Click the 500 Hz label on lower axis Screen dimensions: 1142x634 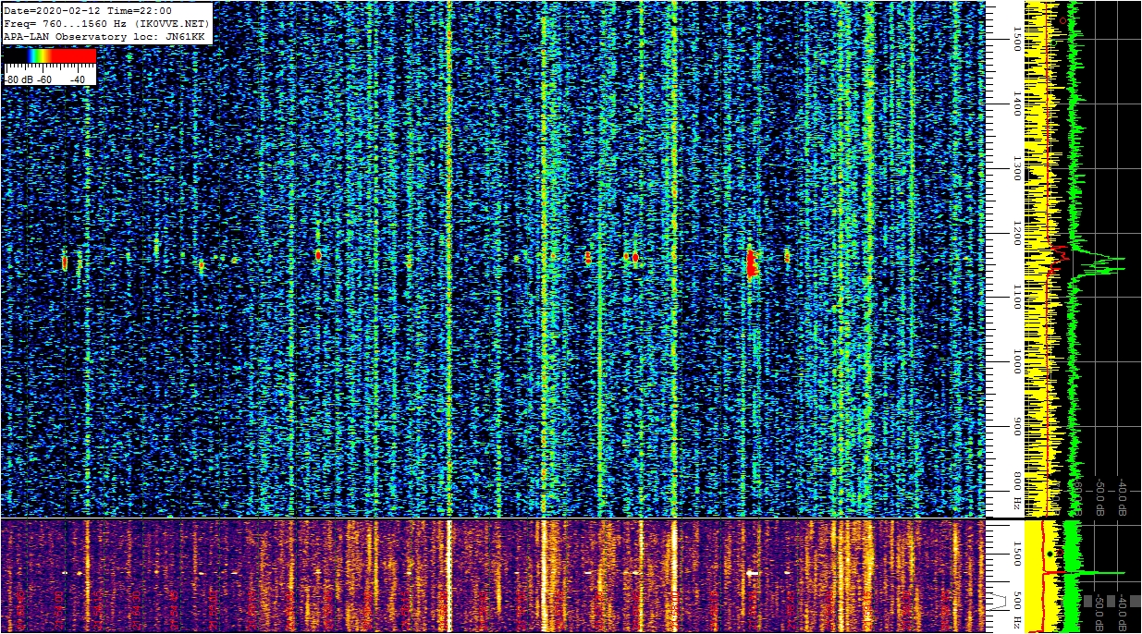[x=1017, y=610]
